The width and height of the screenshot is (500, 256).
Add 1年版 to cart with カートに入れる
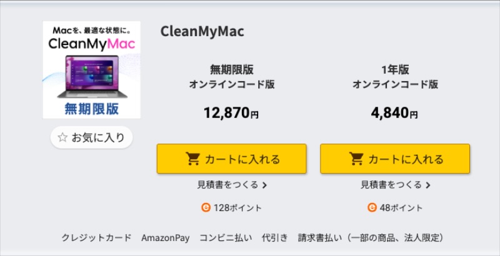pos(395,159)
